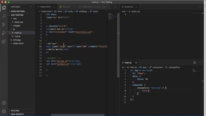
Task: Expand the NPM Scripts section
Action: tap(22, 114)
